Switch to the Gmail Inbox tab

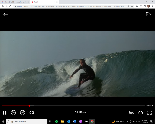pos(15,2)
